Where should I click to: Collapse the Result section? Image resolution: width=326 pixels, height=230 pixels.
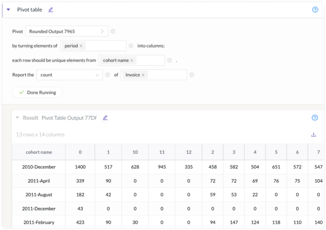click(x=18, y=118)
